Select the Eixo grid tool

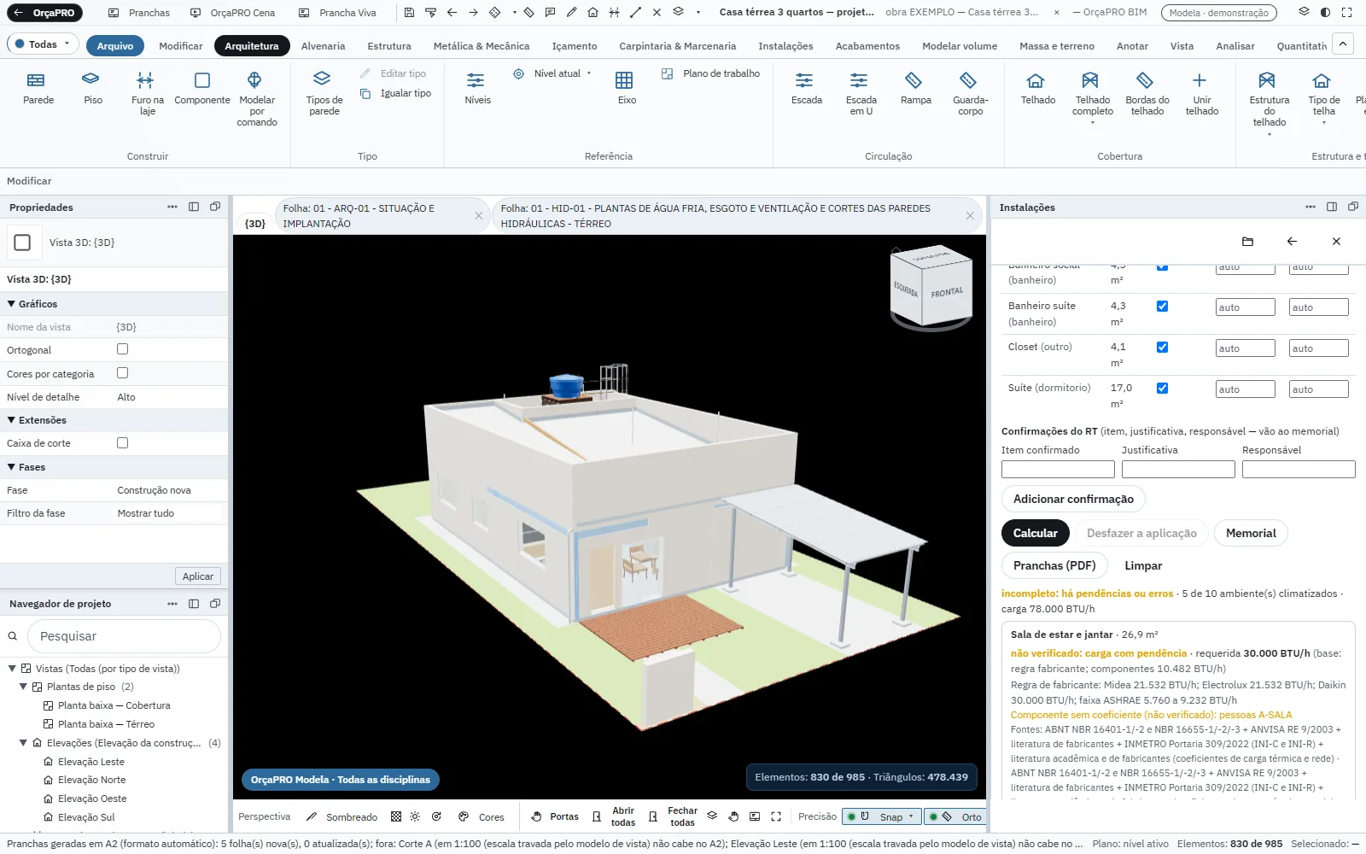[627, 89]
